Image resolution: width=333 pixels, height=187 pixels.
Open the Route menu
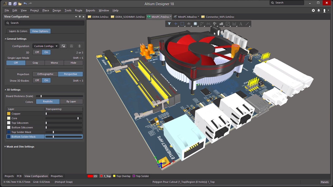[79, 11]
